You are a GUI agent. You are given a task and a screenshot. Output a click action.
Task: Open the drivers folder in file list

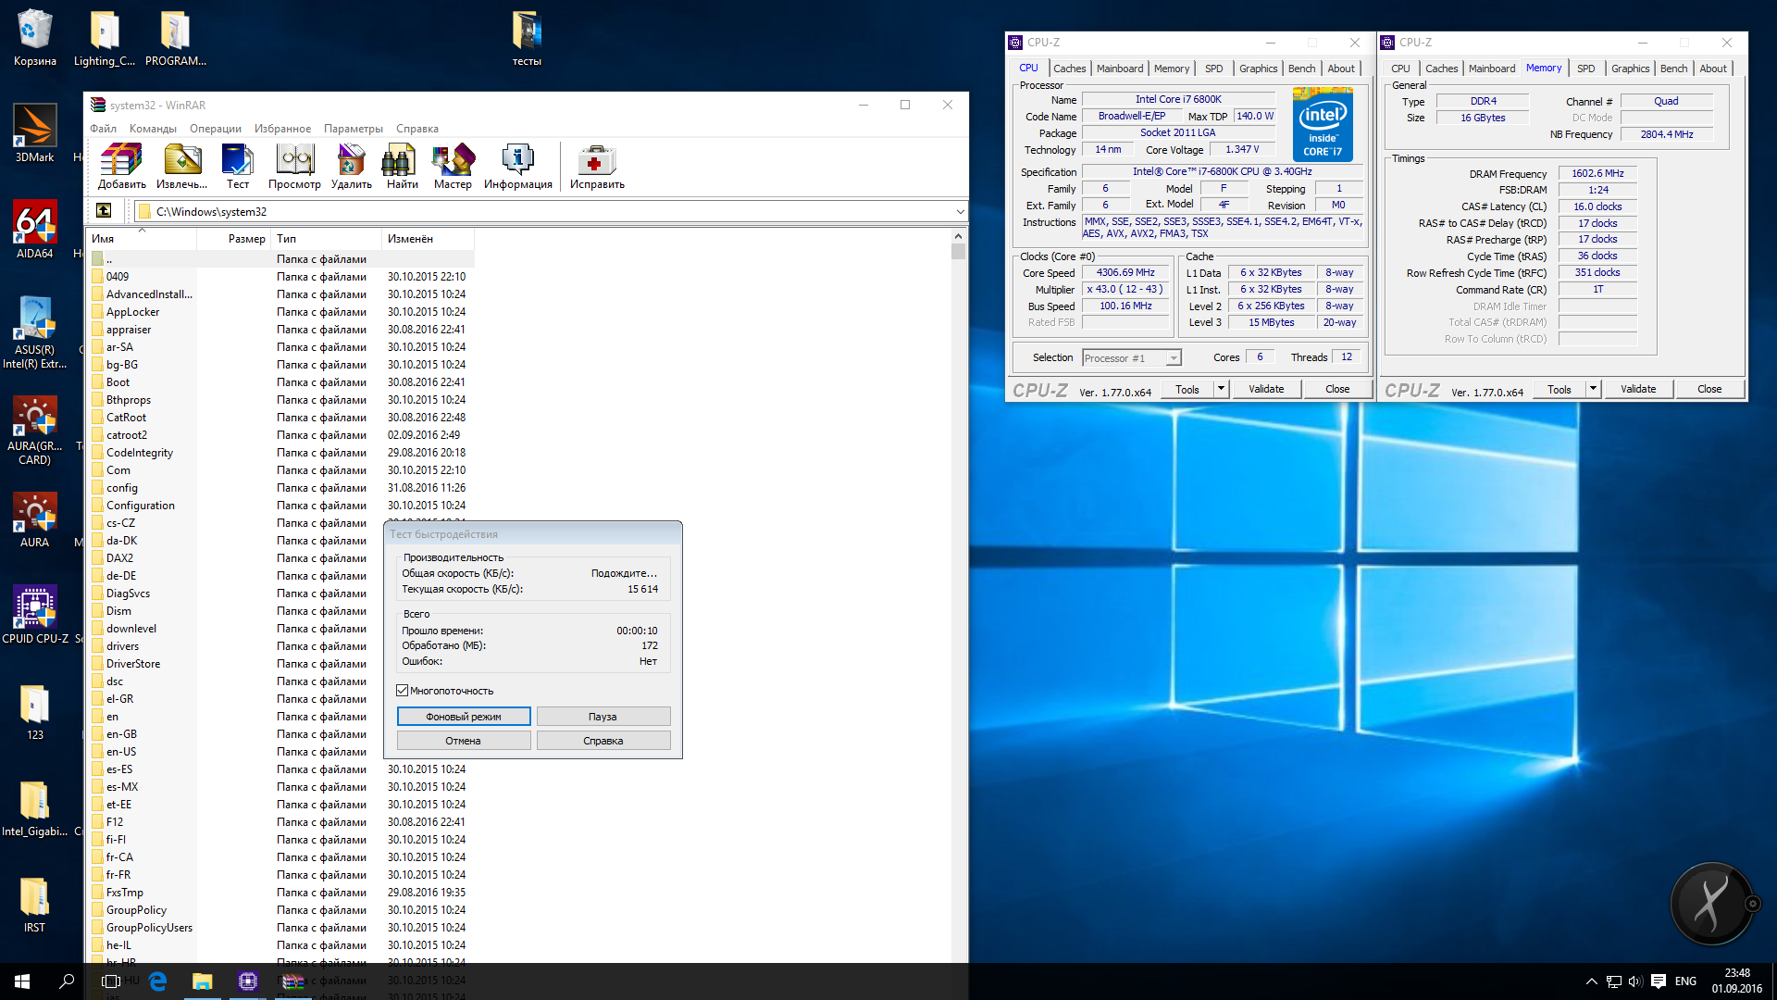tap(122, 646)
